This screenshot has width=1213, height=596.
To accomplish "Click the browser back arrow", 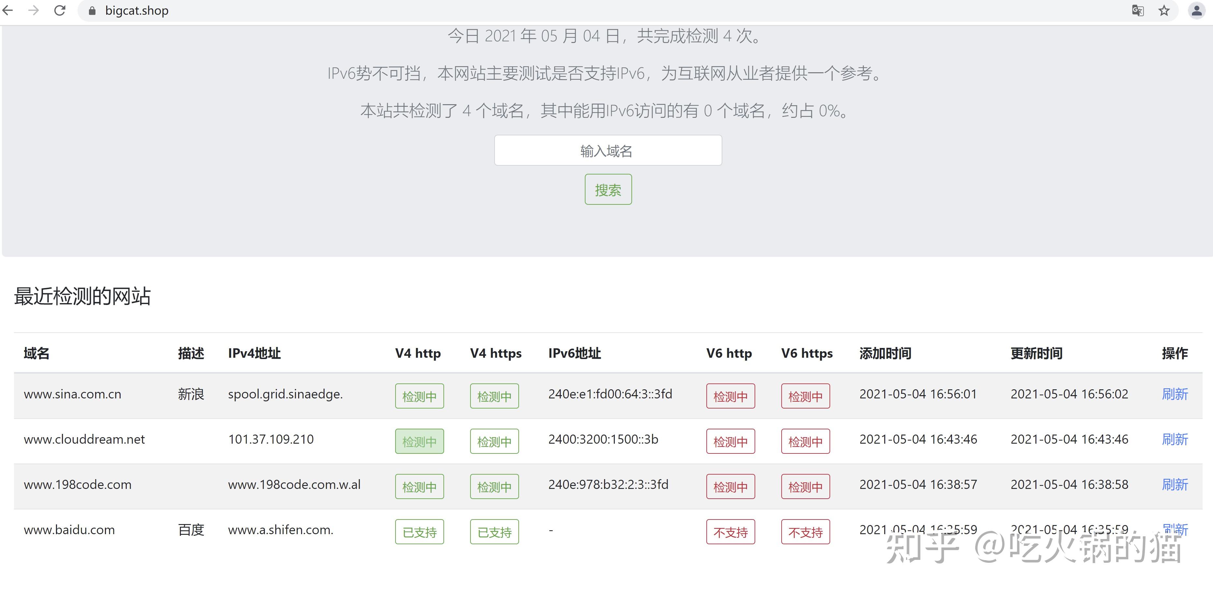I will tap(8, 10).
